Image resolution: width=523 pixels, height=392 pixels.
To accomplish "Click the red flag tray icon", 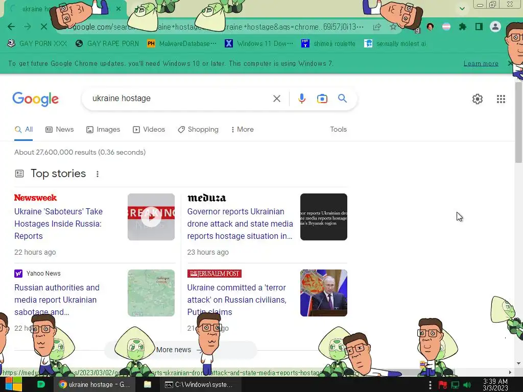I will [x=443, y=385].
